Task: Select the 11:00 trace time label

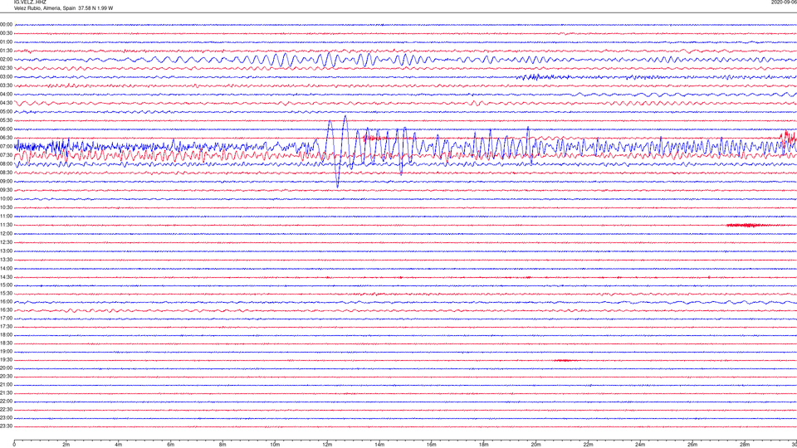Action: pyautogui.click(x=7, y=217)
